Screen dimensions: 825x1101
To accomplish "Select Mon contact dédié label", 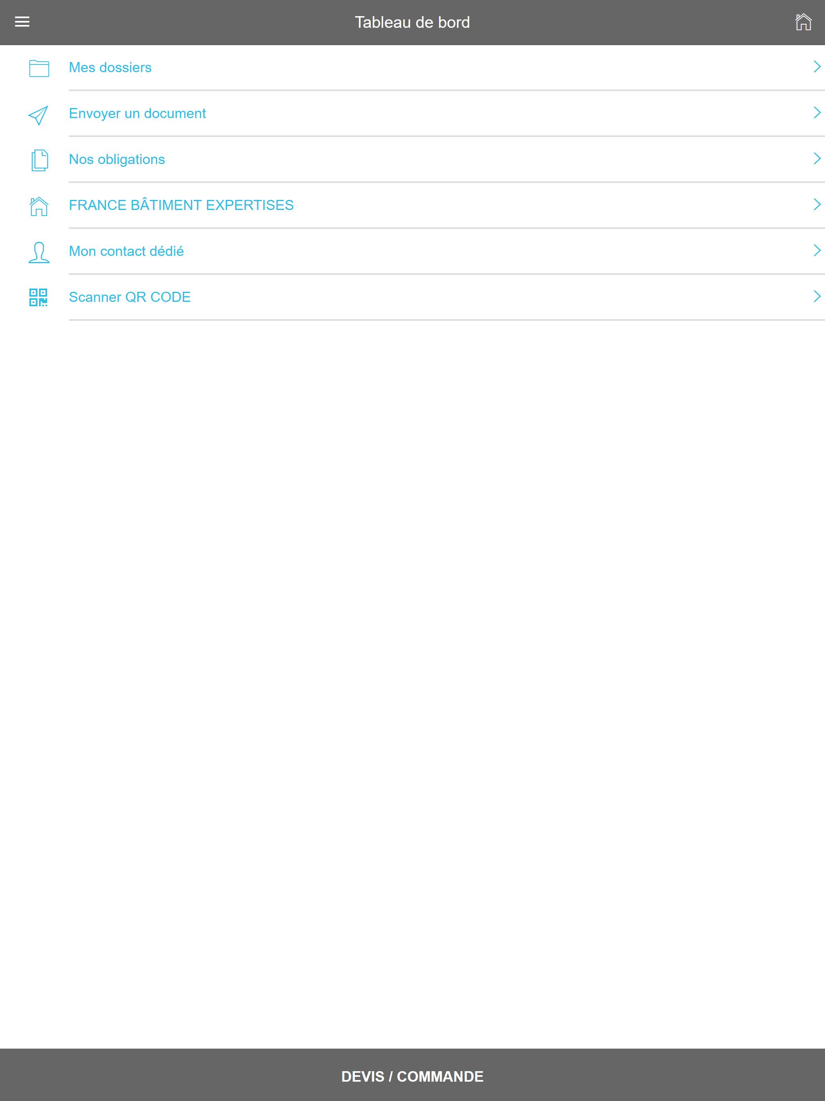I will point(126,251).
